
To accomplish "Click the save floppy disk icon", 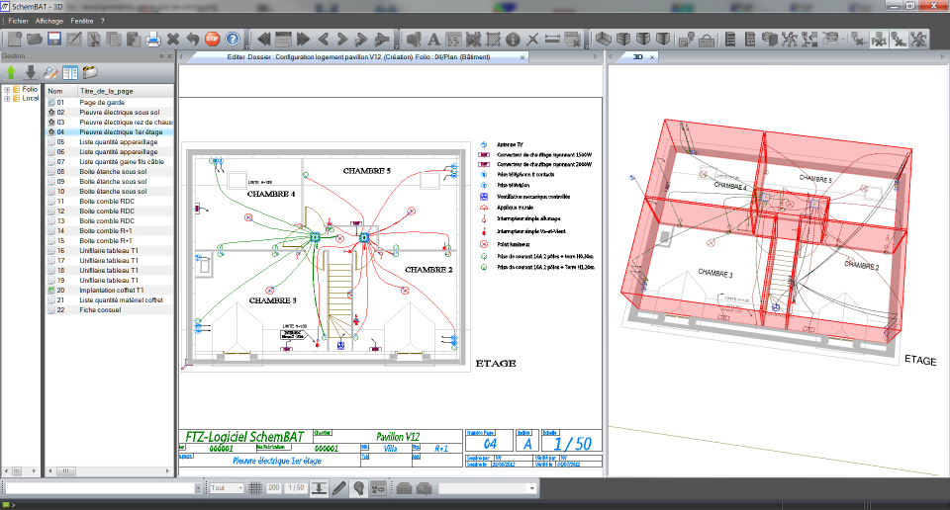I will pyautogui.click(x=54, y=40).
